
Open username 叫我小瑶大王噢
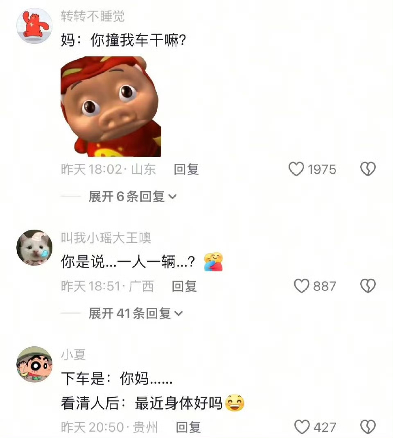click(106, 238)
